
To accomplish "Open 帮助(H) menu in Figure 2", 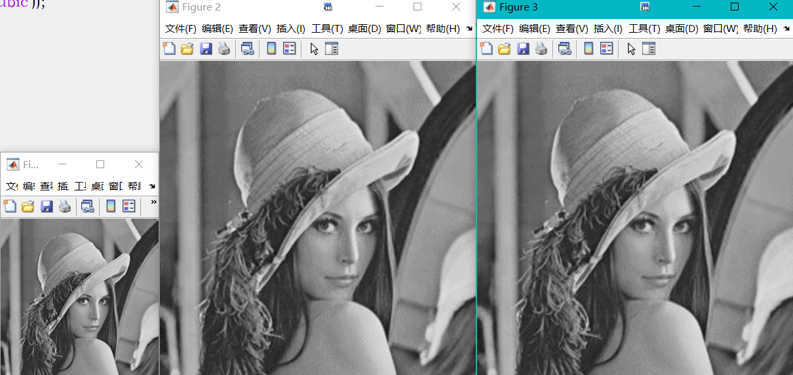I will coord(442,29).
